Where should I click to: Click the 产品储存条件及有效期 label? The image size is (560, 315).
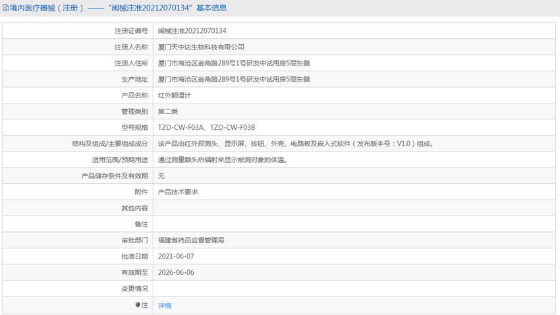pos(114,176)
